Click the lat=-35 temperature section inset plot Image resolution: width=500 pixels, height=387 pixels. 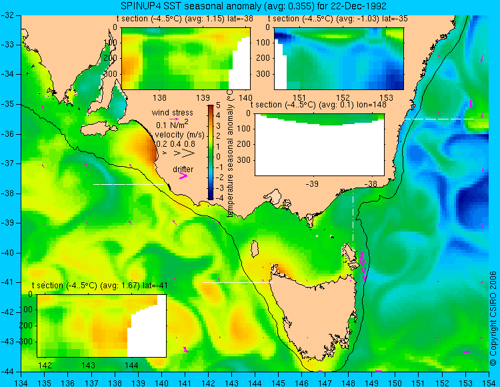(339, 59)
